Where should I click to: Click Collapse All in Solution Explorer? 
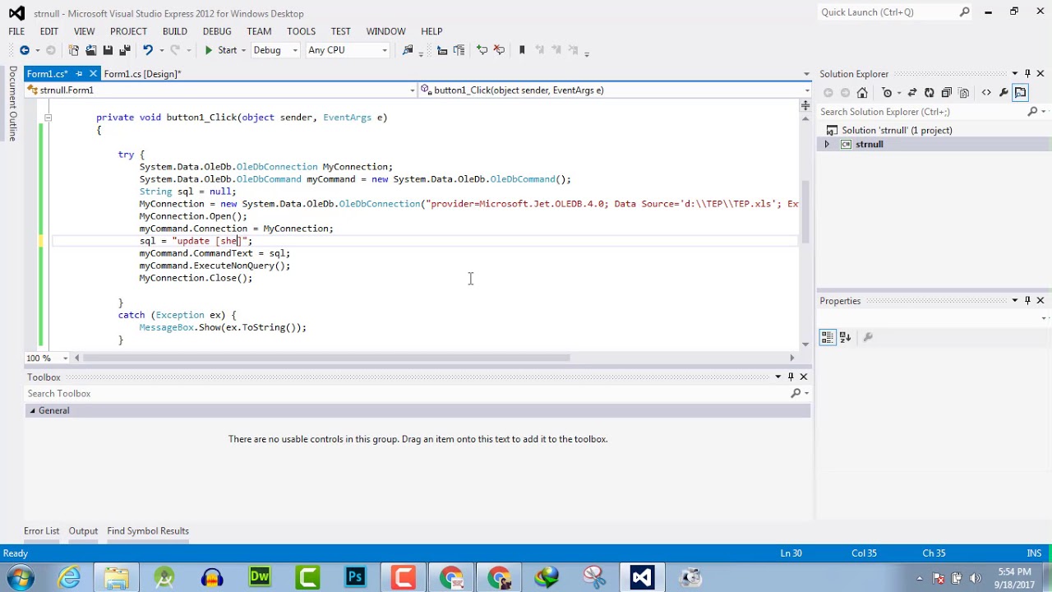coord(947,93)
